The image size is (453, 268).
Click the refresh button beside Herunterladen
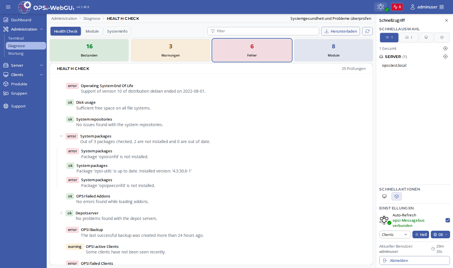pos(367,31)
